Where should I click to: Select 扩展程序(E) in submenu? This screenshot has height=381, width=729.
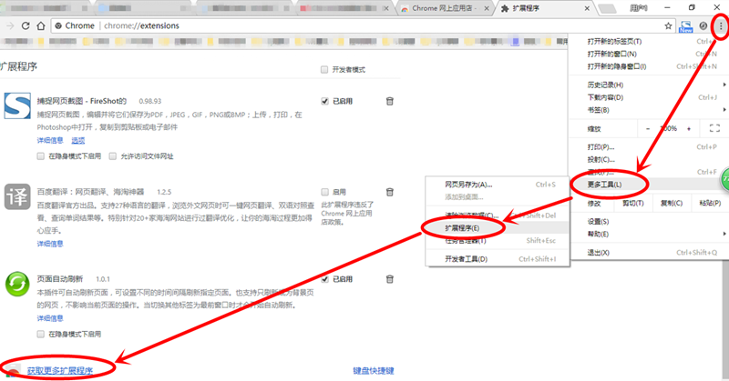[x=498, y=228]
